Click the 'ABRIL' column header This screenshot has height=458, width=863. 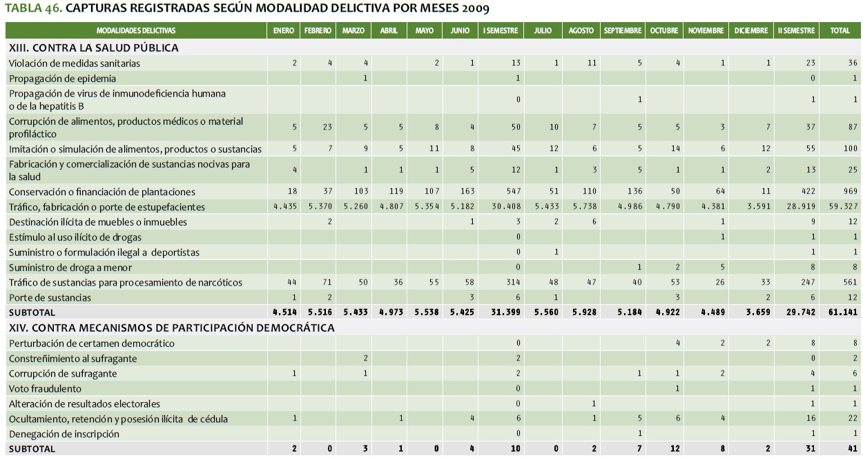(x=389, y=31)
